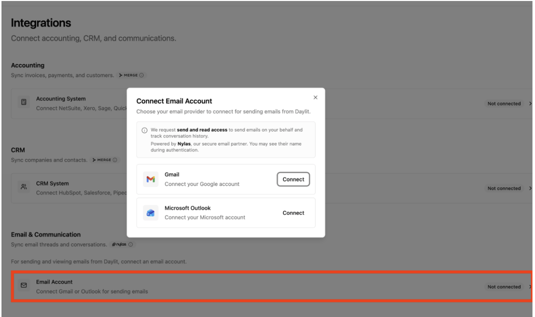
Task: Click Email Account envelope icon
Action: [x=23, y=285]
